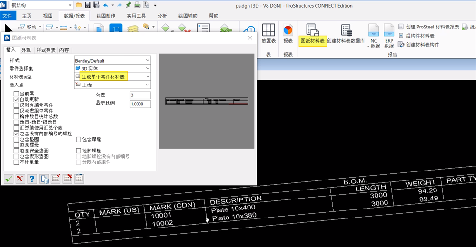
Task: Click the red X cancel button
Action: pyautogui.click(x=20, y=179)
